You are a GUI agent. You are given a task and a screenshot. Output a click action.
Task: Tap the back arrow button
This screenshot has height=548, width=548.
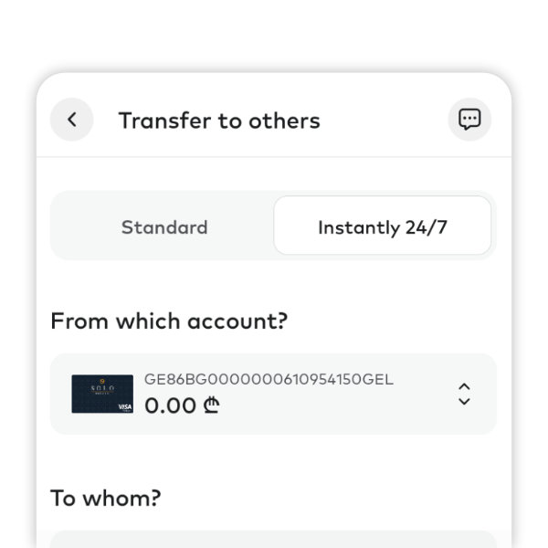[72, 120]
